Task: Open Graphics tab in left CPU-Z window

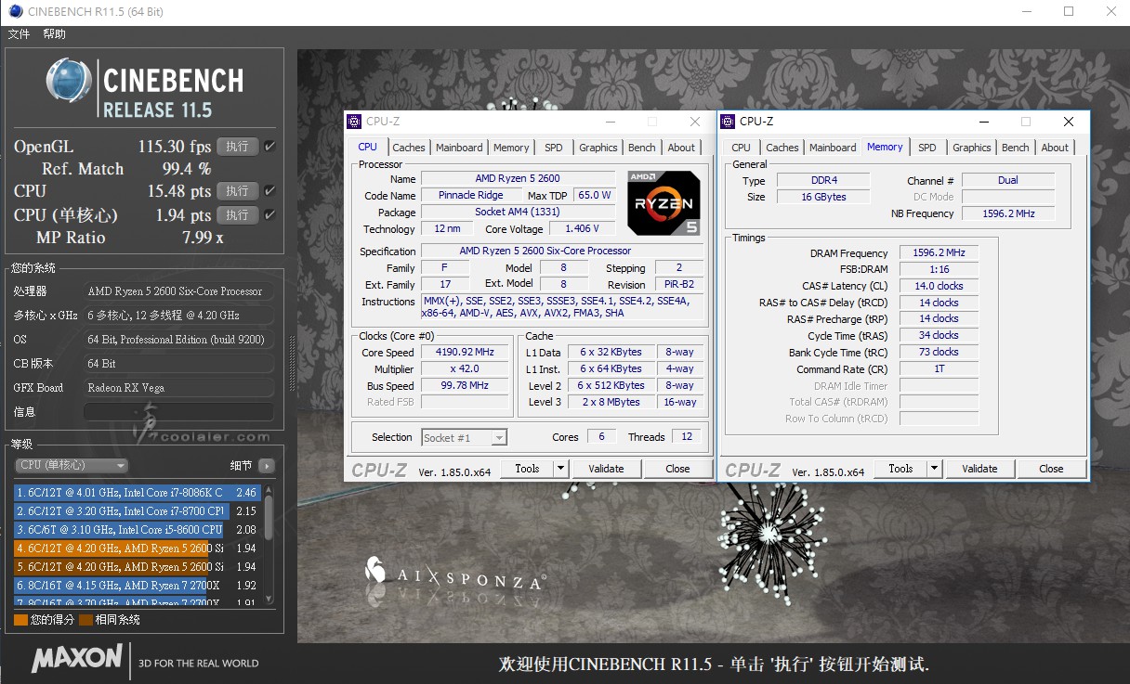Action: coord(598,148)
